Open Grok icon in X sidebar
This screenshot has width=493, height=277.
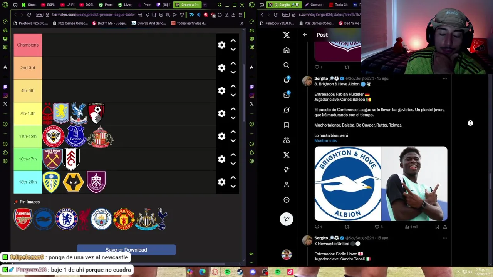(x=286, y=110)
